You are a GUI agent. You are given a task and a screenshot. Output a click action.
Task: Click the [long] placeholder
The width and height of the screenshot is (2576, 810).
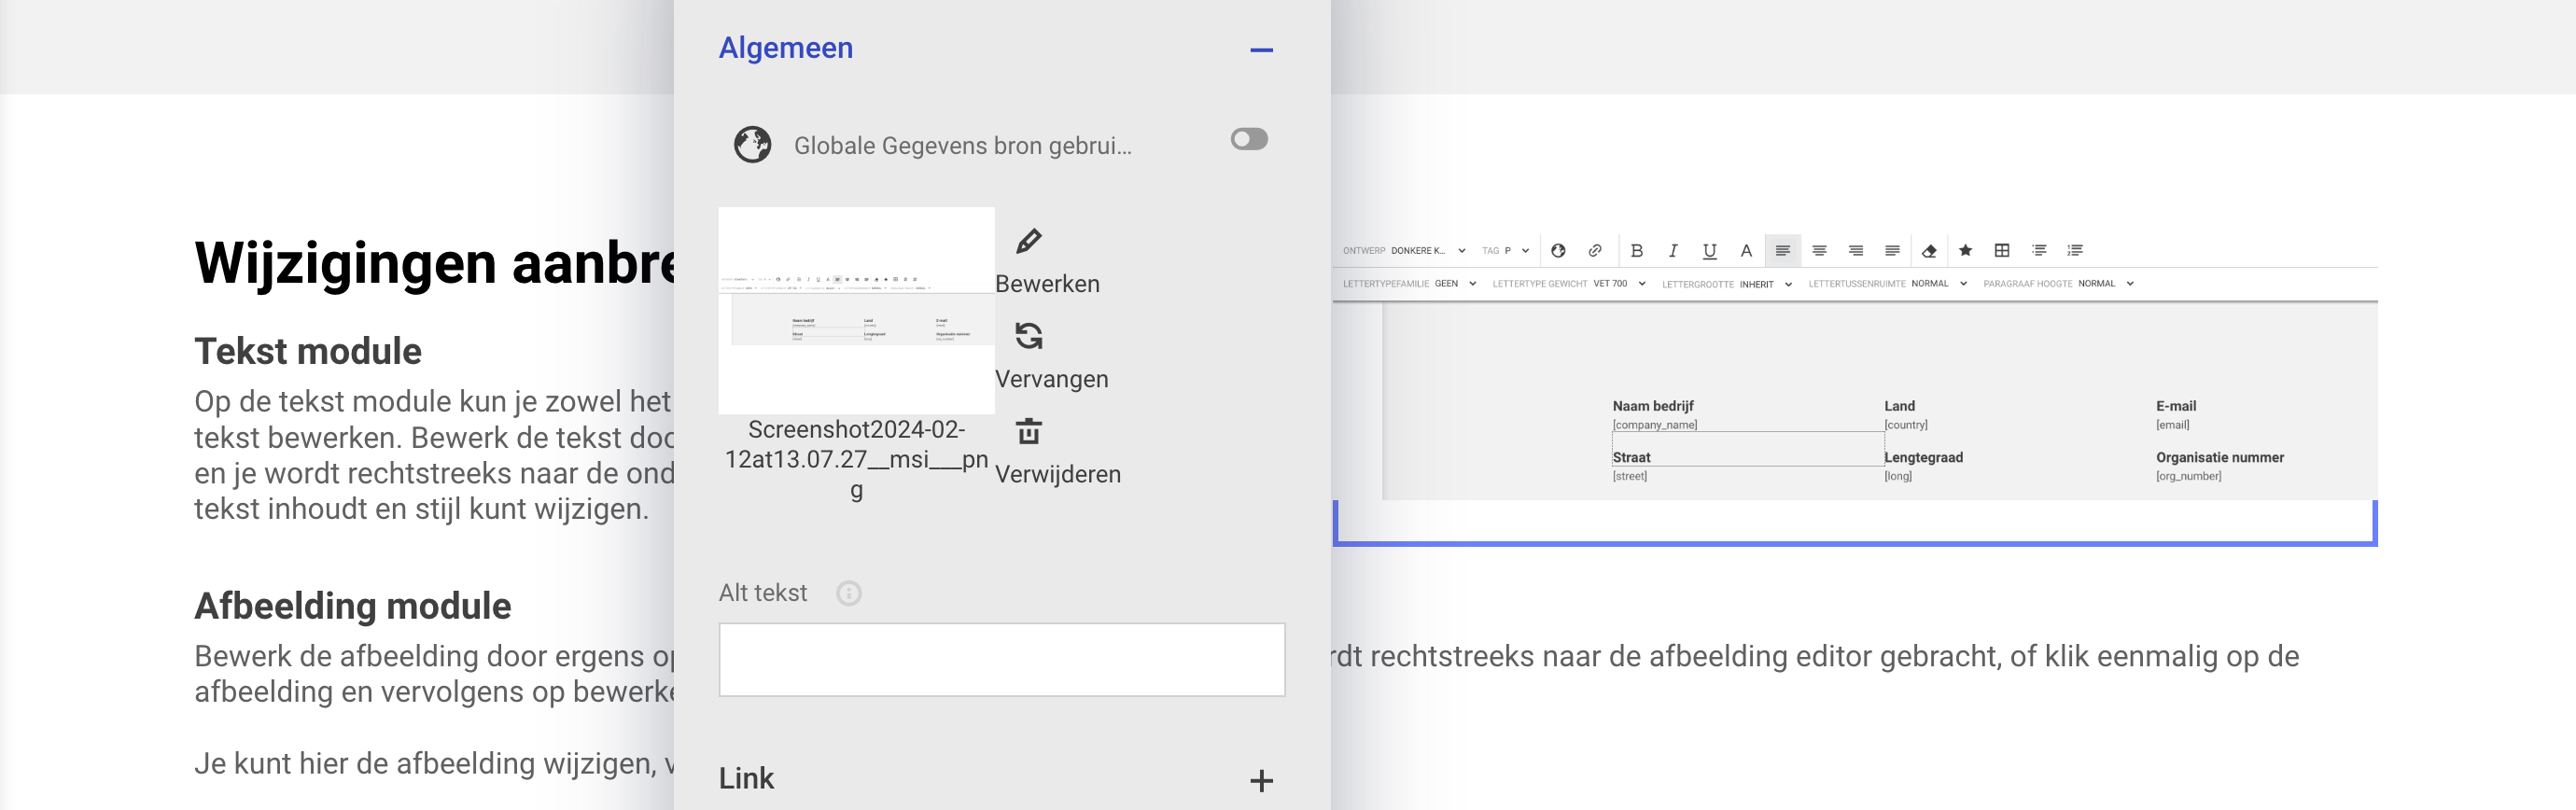(x=1898, y=476)
